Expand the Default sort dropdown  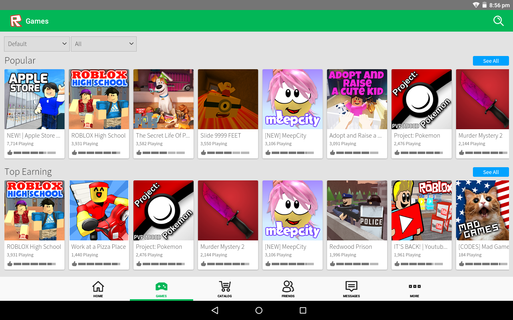coord(37,44)
